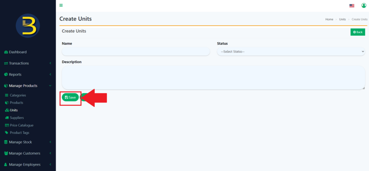Screen dimensions: 369x171
Task: Expand the Manage Stock menu
Action: coord(20,142)
